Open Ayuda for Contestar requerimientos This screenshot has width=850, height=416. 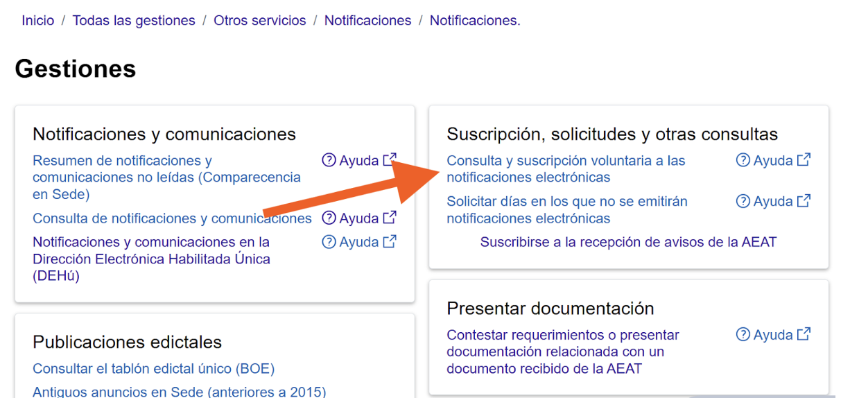773,335
